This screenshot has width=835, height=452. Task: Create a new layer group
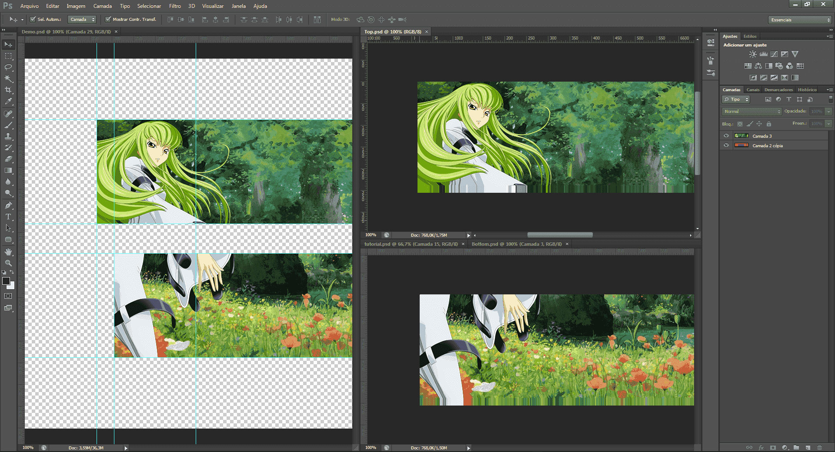tap(796, 448)
